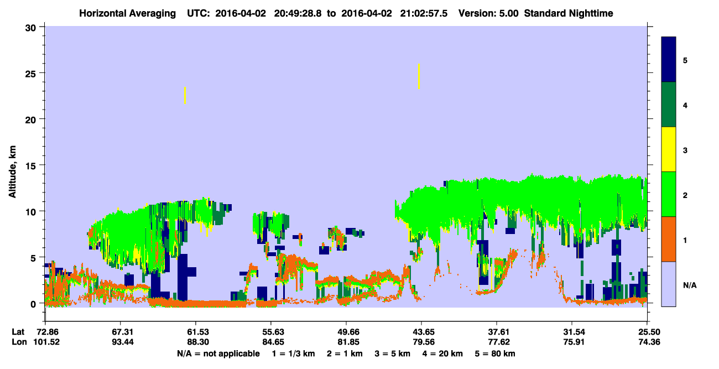Click the altitude tick label '0'
This screenshot has height=369, width=719.
[x=34, y=304]
